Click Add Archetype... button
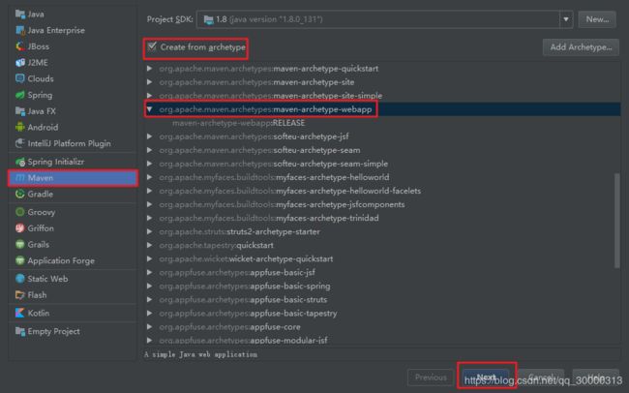The width and height of the screenshot is (629, 393). 581,47
